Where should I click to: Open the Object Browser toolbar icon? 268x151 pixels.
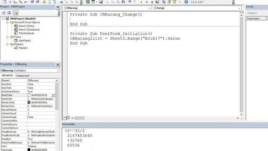(174, 2)
